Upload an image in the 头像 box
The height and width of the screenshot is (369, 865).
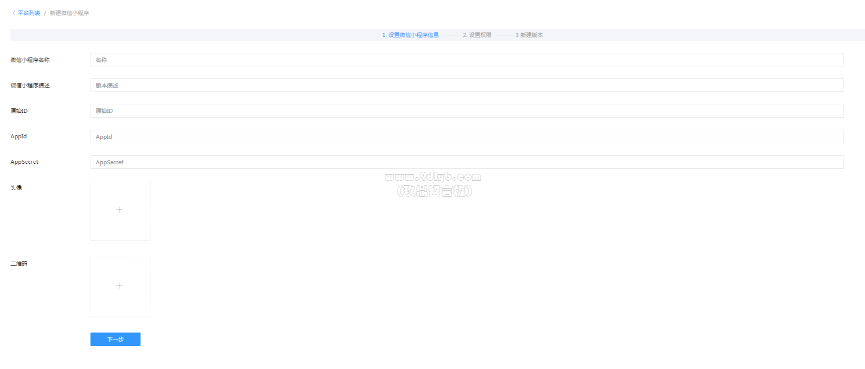pos(120,210)
